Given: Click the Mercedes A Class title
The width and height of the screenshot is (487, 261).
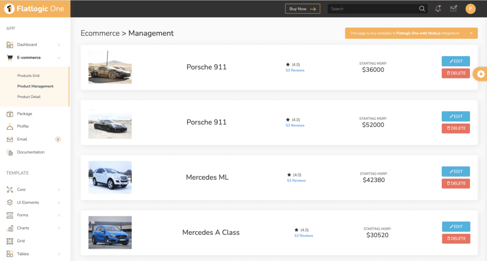Looking at the screenshot, I should click(x=211, y=232).
